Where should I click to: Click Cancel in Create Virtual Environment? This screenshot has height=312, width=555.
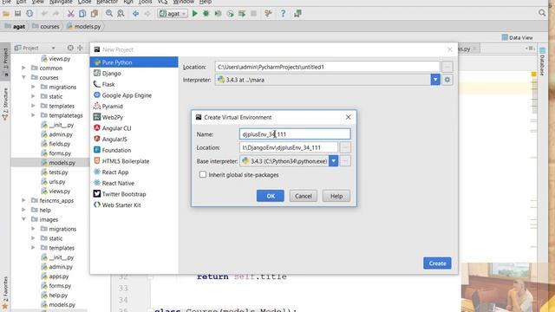pyautogui.click(x=304, y=196)
